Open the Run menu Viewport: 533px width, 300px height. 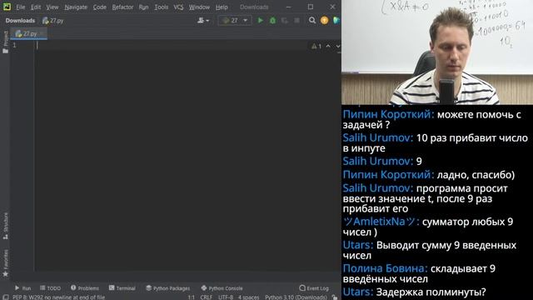tap(143, 7)
